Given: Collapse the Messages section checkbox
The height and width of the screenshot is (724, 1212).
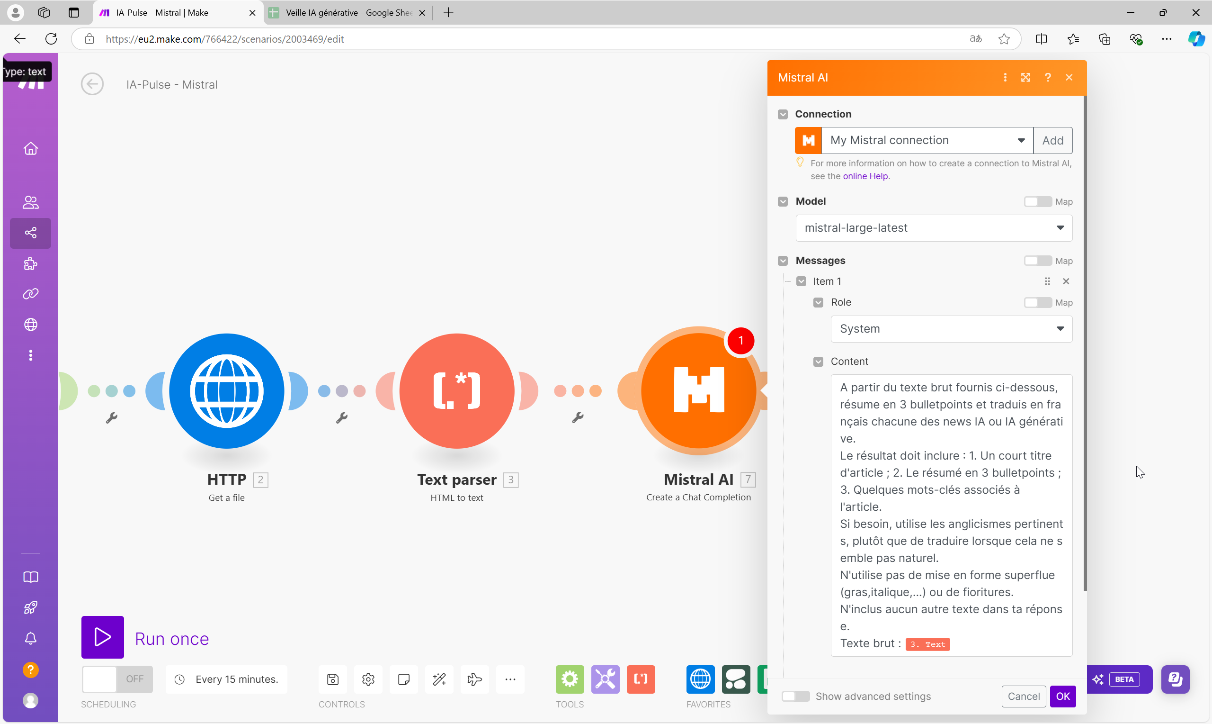Looking at the screenshot, I should pos(783,261).
